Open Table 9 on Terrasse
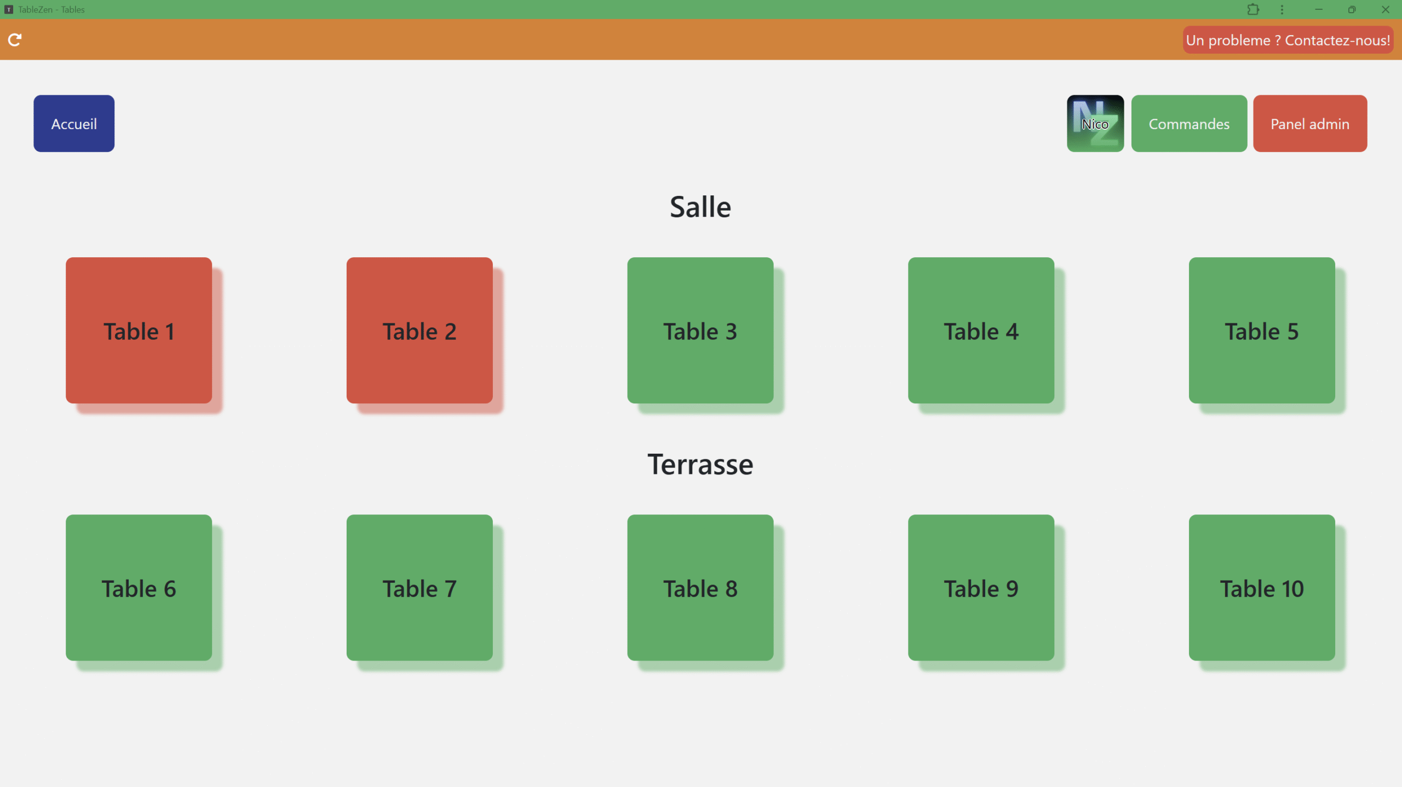The height and width of the screenshot is (787, 1402). coord(981,588)
